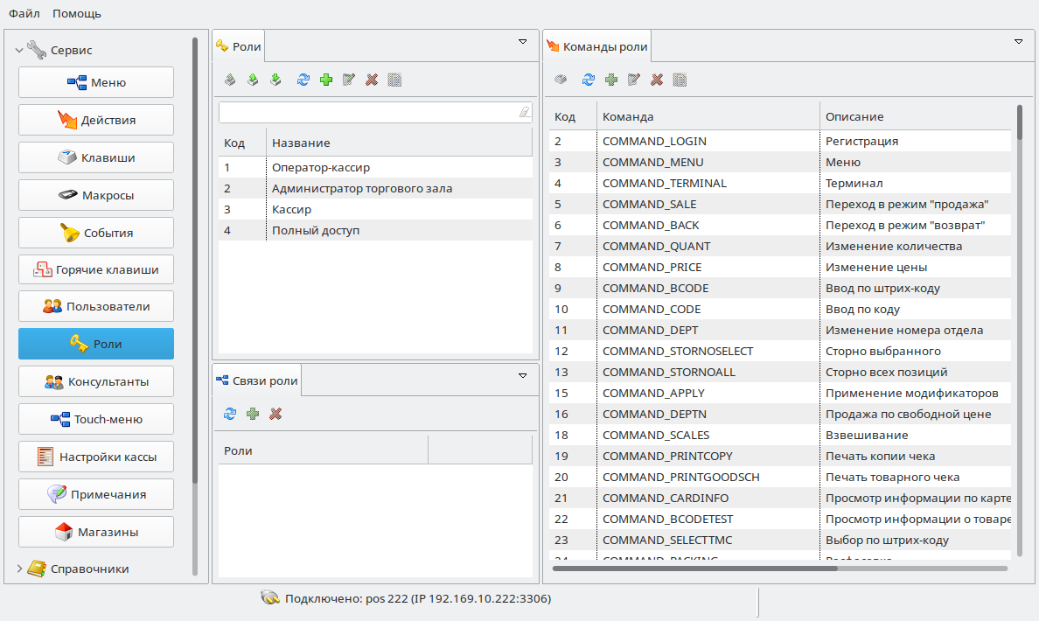Refresh the Роли list with blue arrows icon
Image resolution: width=1039 pixels, height=621 pixels.
(303, 80)
